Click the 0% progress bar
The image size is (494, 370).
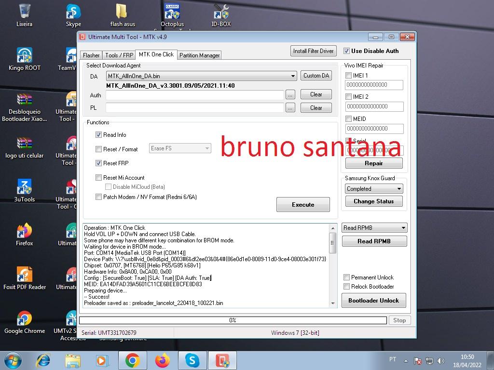pos(233,320)
